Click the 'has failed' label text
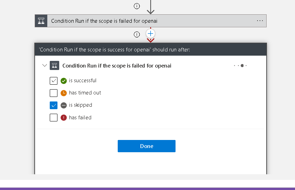 tap(80, 118)
